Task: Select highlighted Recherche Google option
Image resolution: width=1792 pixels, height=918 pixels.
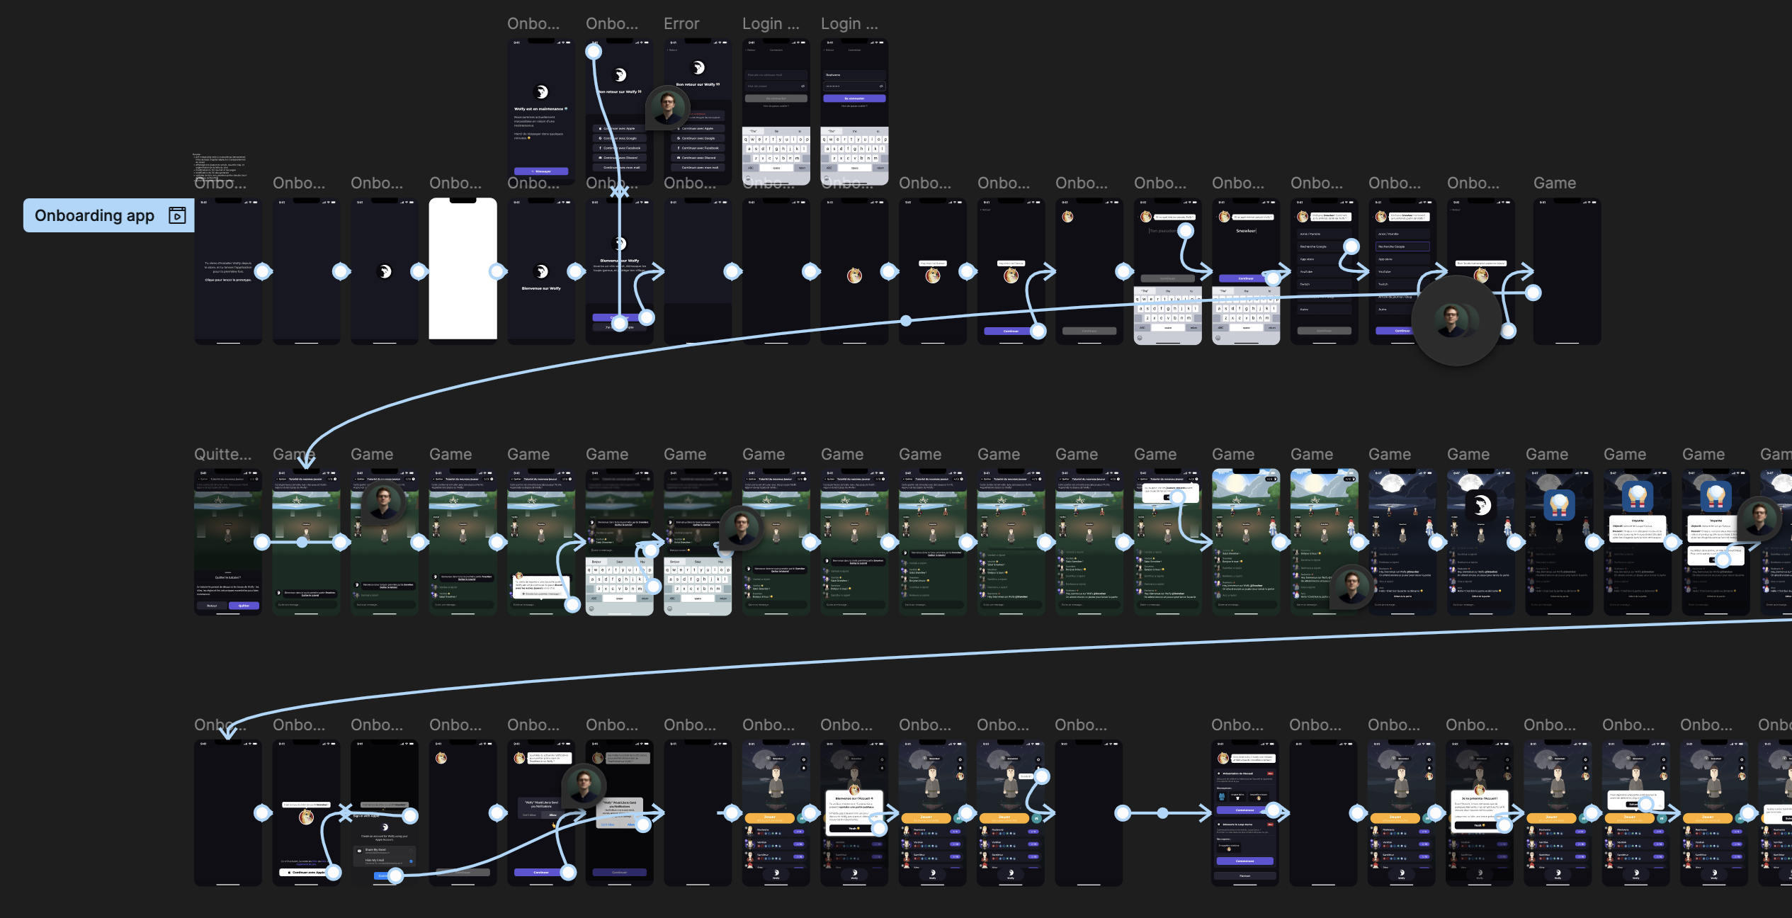Action: (1402, 246)
